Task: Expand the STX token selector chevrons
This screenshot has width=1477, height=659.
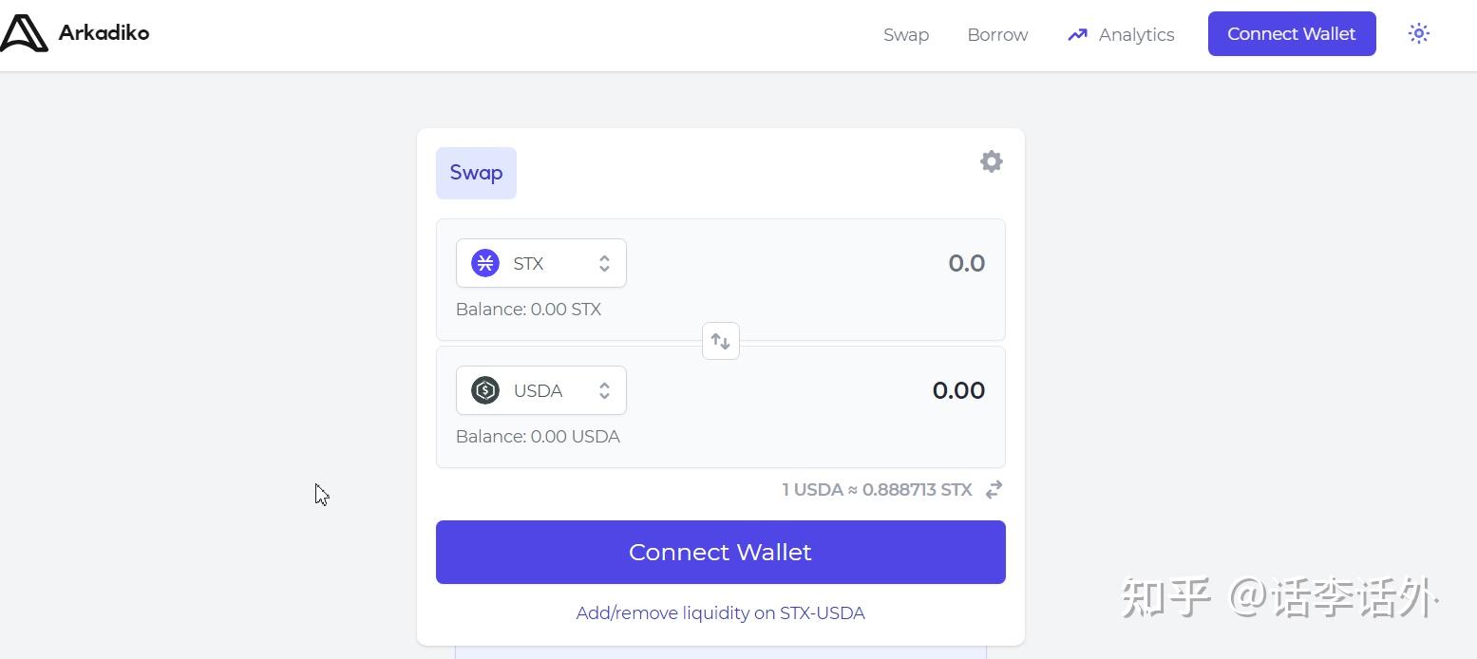Action: click(x=604, y=263)
